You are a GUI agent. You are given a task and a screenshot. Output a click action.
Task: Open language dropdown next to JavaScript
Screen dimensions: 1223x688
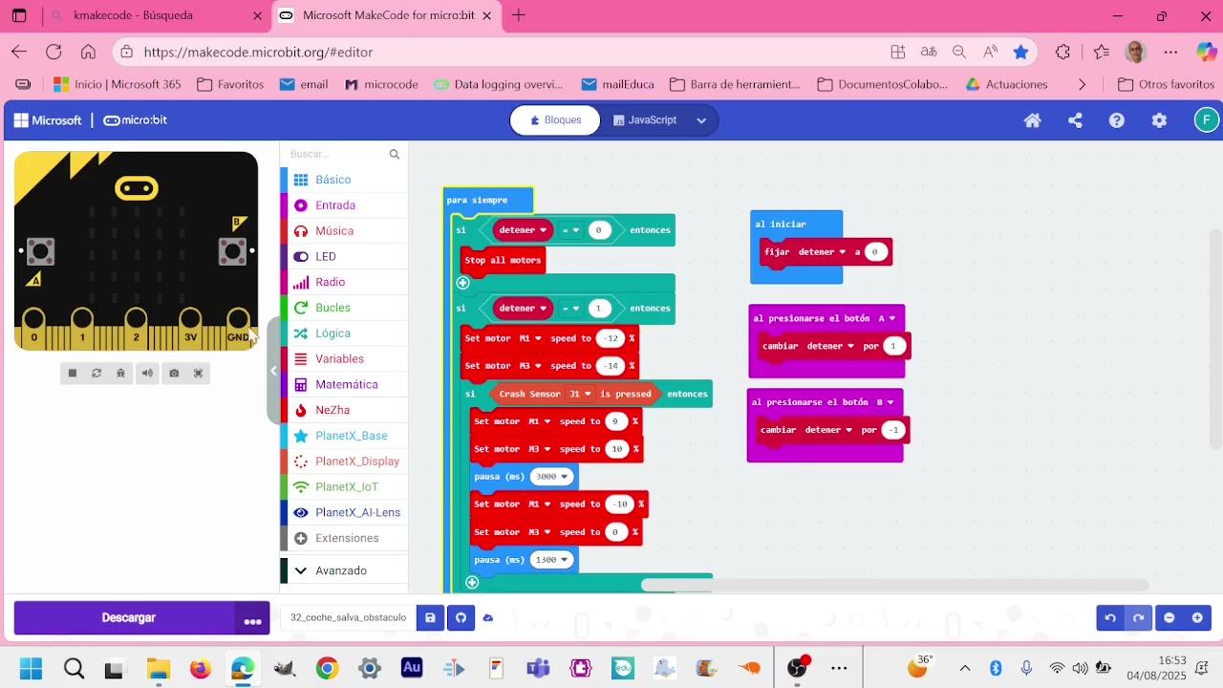click(701, 120)
